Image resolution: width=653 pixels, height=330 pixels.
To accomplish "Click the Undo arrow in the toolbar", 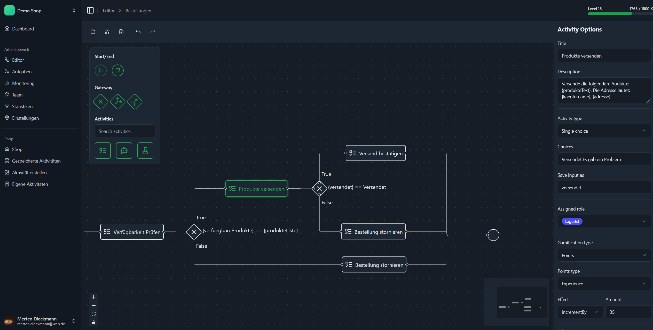I will [138, 31].
